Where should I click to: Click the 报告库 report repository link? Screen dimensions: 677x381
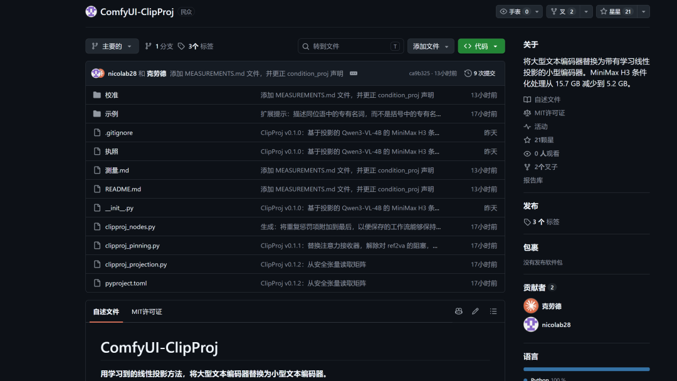point(533,180)
